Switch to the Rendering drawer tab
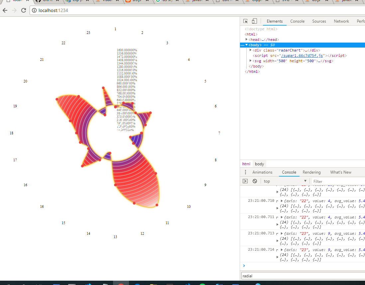Image resolution: width=365 pixels, height=285 pixels. (311, 172)
